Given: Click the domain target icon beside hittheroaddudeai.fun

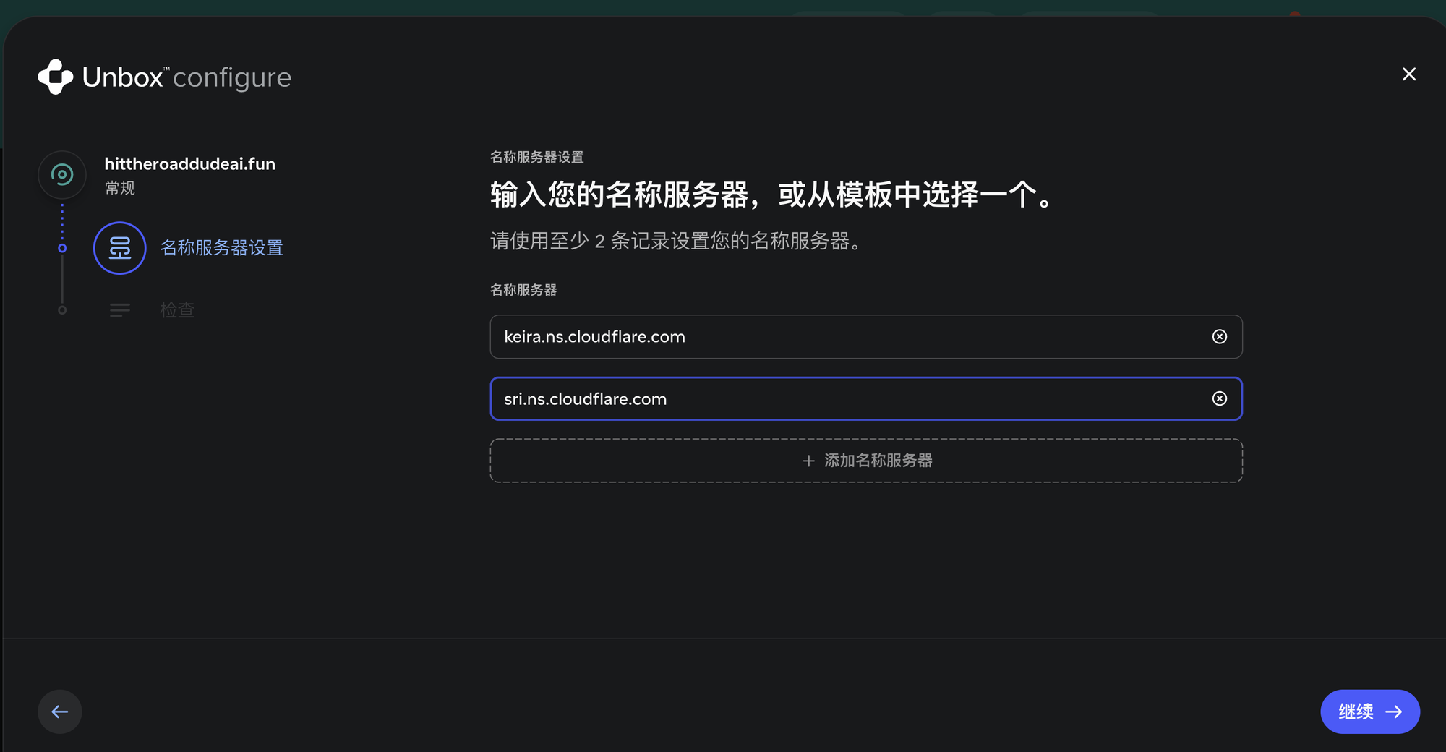Looking at the screenshot, I should (x=62, y=174).
